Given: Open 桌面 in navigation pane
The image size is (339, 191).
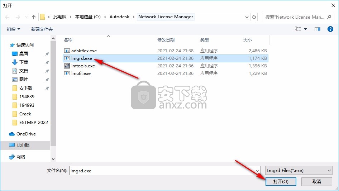Looking at the screenshot, I should (24, 53).
